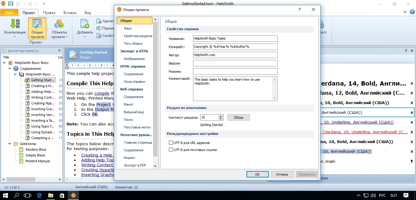
Task: Click the Обзор browse button
Action: tap(239, 118)
